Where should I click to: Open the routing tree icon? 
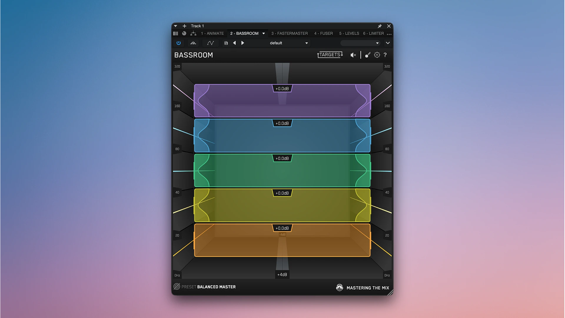(x=193, y=33)
